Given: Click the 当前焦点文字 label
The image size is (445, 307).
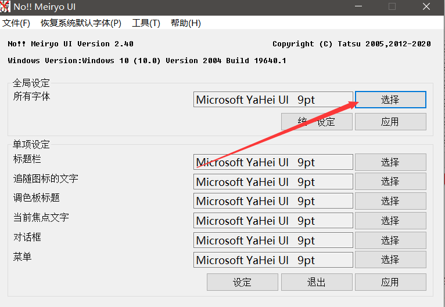Looking at the screenshot, I should tap(41, 217).
